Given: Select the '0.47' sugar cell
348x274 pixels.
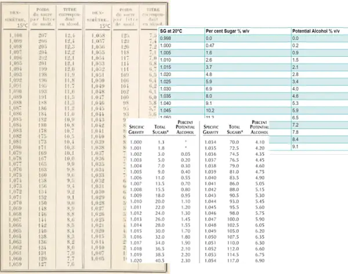Looking at the screenshot, I should pyautogui.click(x=210, y=46).
